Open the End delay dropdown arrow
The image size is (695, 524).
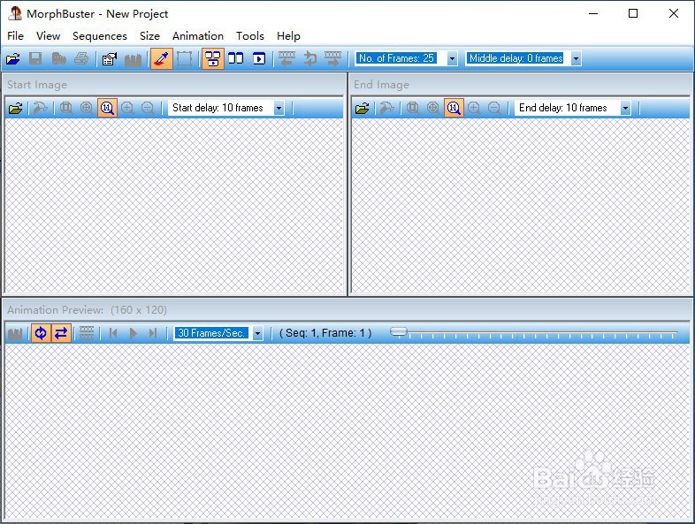[625, 108]
